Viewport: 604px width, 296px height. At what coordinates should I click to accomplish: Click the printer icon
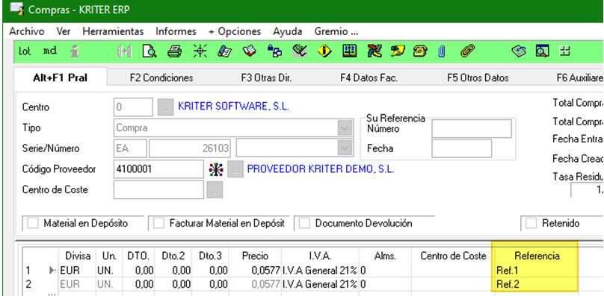point(174,51)
